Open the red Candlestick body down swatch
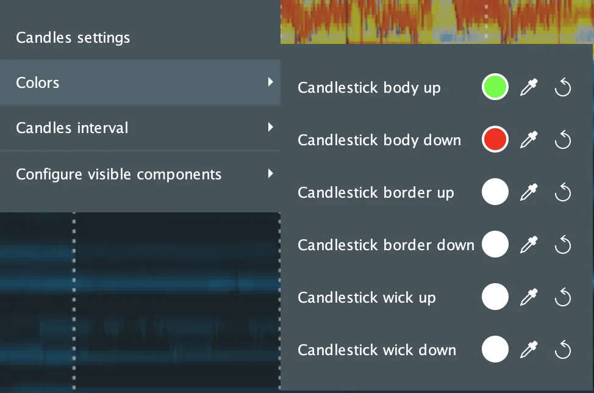 (x=495, y=140)
